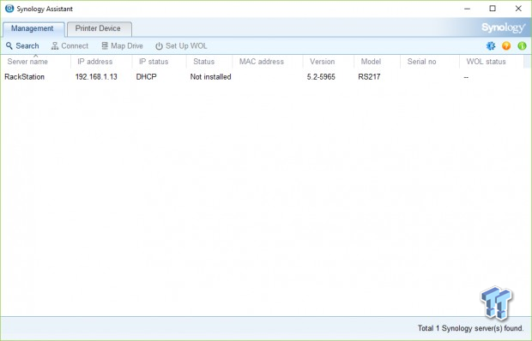
Task: Open settings via blue gear icon
Action: click(x=491, y=45)
